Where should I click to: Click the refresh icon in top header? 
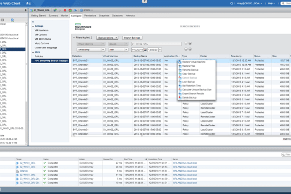pos(232,3)
